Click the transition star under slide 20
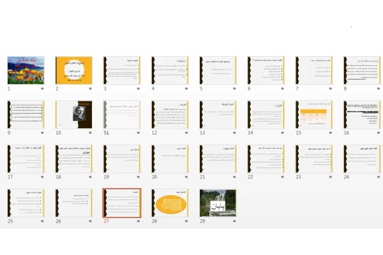383x255 pixels. (x=186, y=177)
